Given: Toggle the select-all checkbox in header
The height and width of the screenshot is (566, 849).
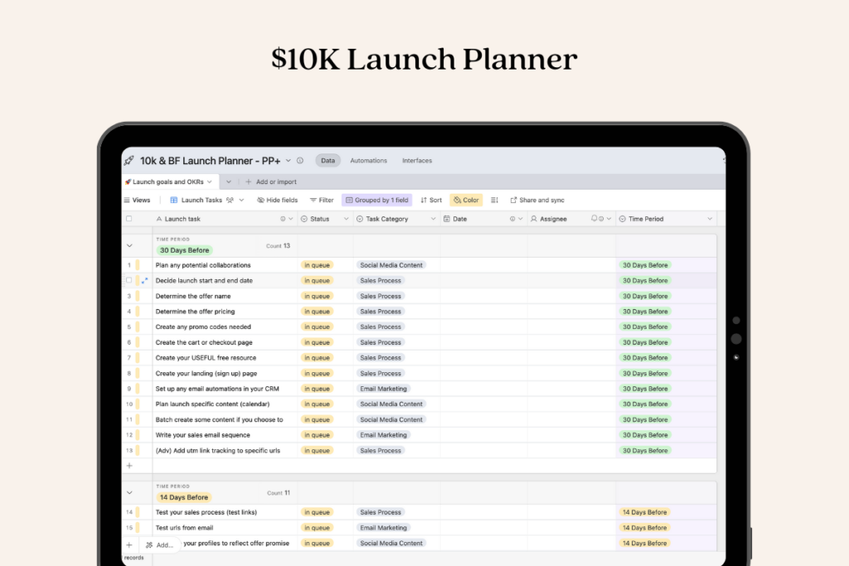Looking at the screenshot, I should (129, 219).
